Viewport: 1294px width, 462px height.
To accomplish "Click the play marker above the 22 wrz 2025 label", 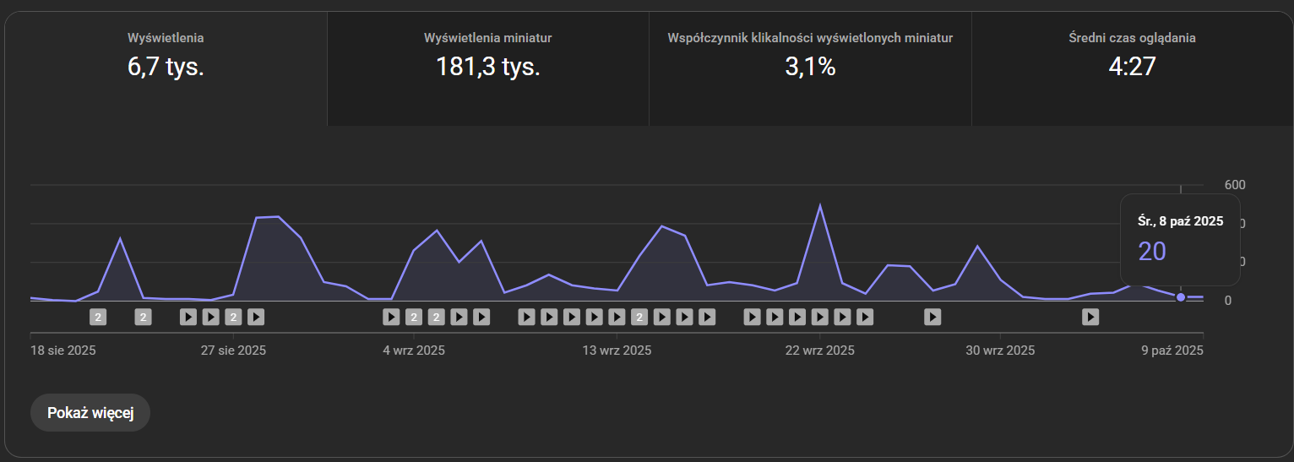I will (x=819, y=317).
